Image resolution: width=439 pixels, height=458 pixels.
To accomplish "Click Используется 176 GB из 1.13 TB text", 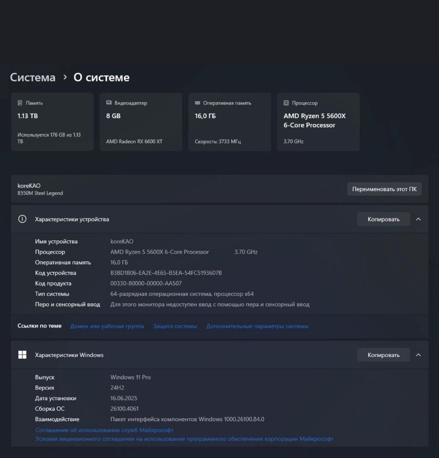I will tap(49, 138).
